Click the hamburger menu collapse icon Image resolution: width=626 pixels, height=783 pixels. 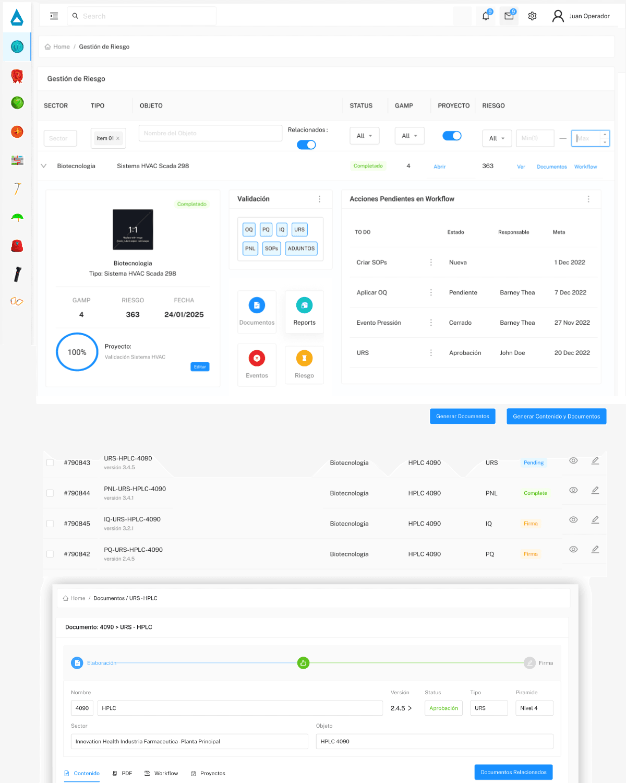pos(54,16)
